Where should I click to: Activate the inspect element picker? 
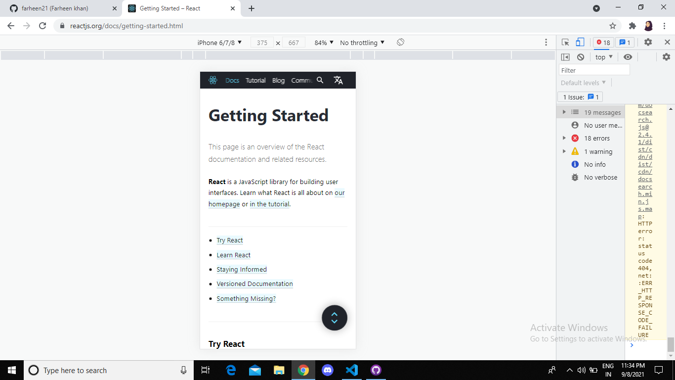pos(566,43)
